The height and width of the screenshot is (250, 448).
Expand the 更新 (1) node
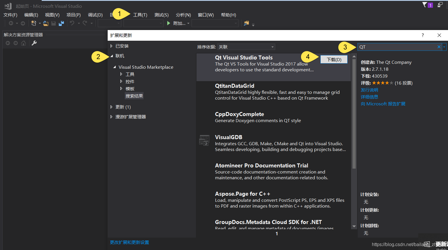[111, 107]
